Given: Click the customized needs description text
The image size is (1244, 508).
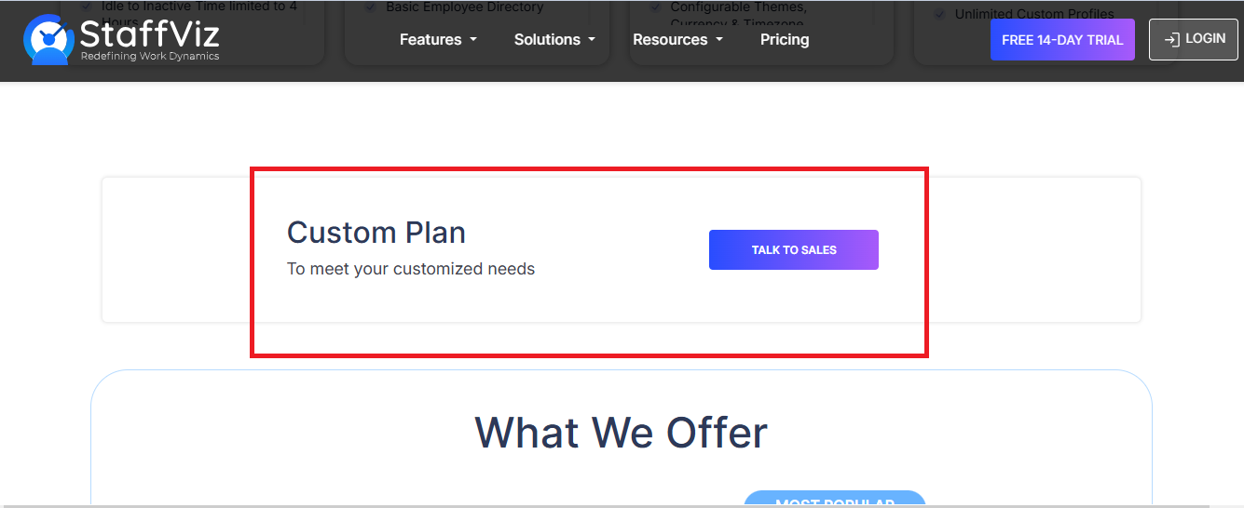Looking at the screenshot, I should click(411, 269).
